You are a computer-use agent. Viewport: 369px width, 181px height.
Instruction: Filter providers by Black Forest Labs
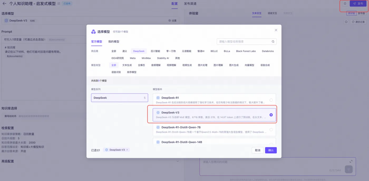[246, 51]
